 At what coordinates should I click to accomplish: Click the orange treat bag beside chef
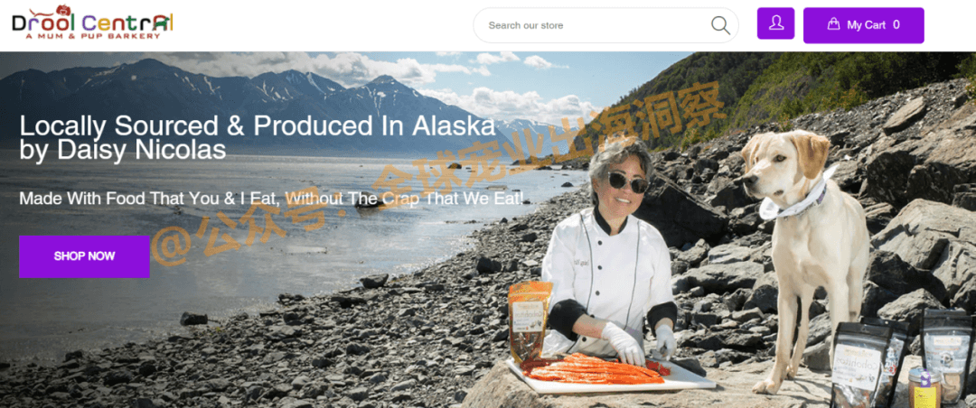pyautogui.click(x=530, y=321)
